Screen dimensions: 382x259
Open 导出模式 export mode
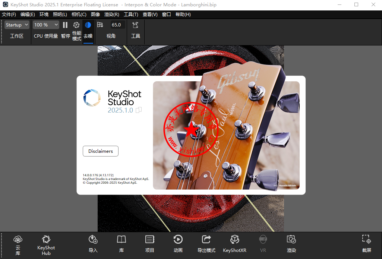point(206,244)
